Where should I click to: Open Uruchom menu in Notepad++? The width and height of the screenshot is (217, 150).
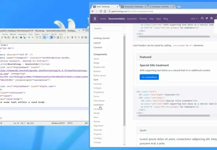pos(45,34)
